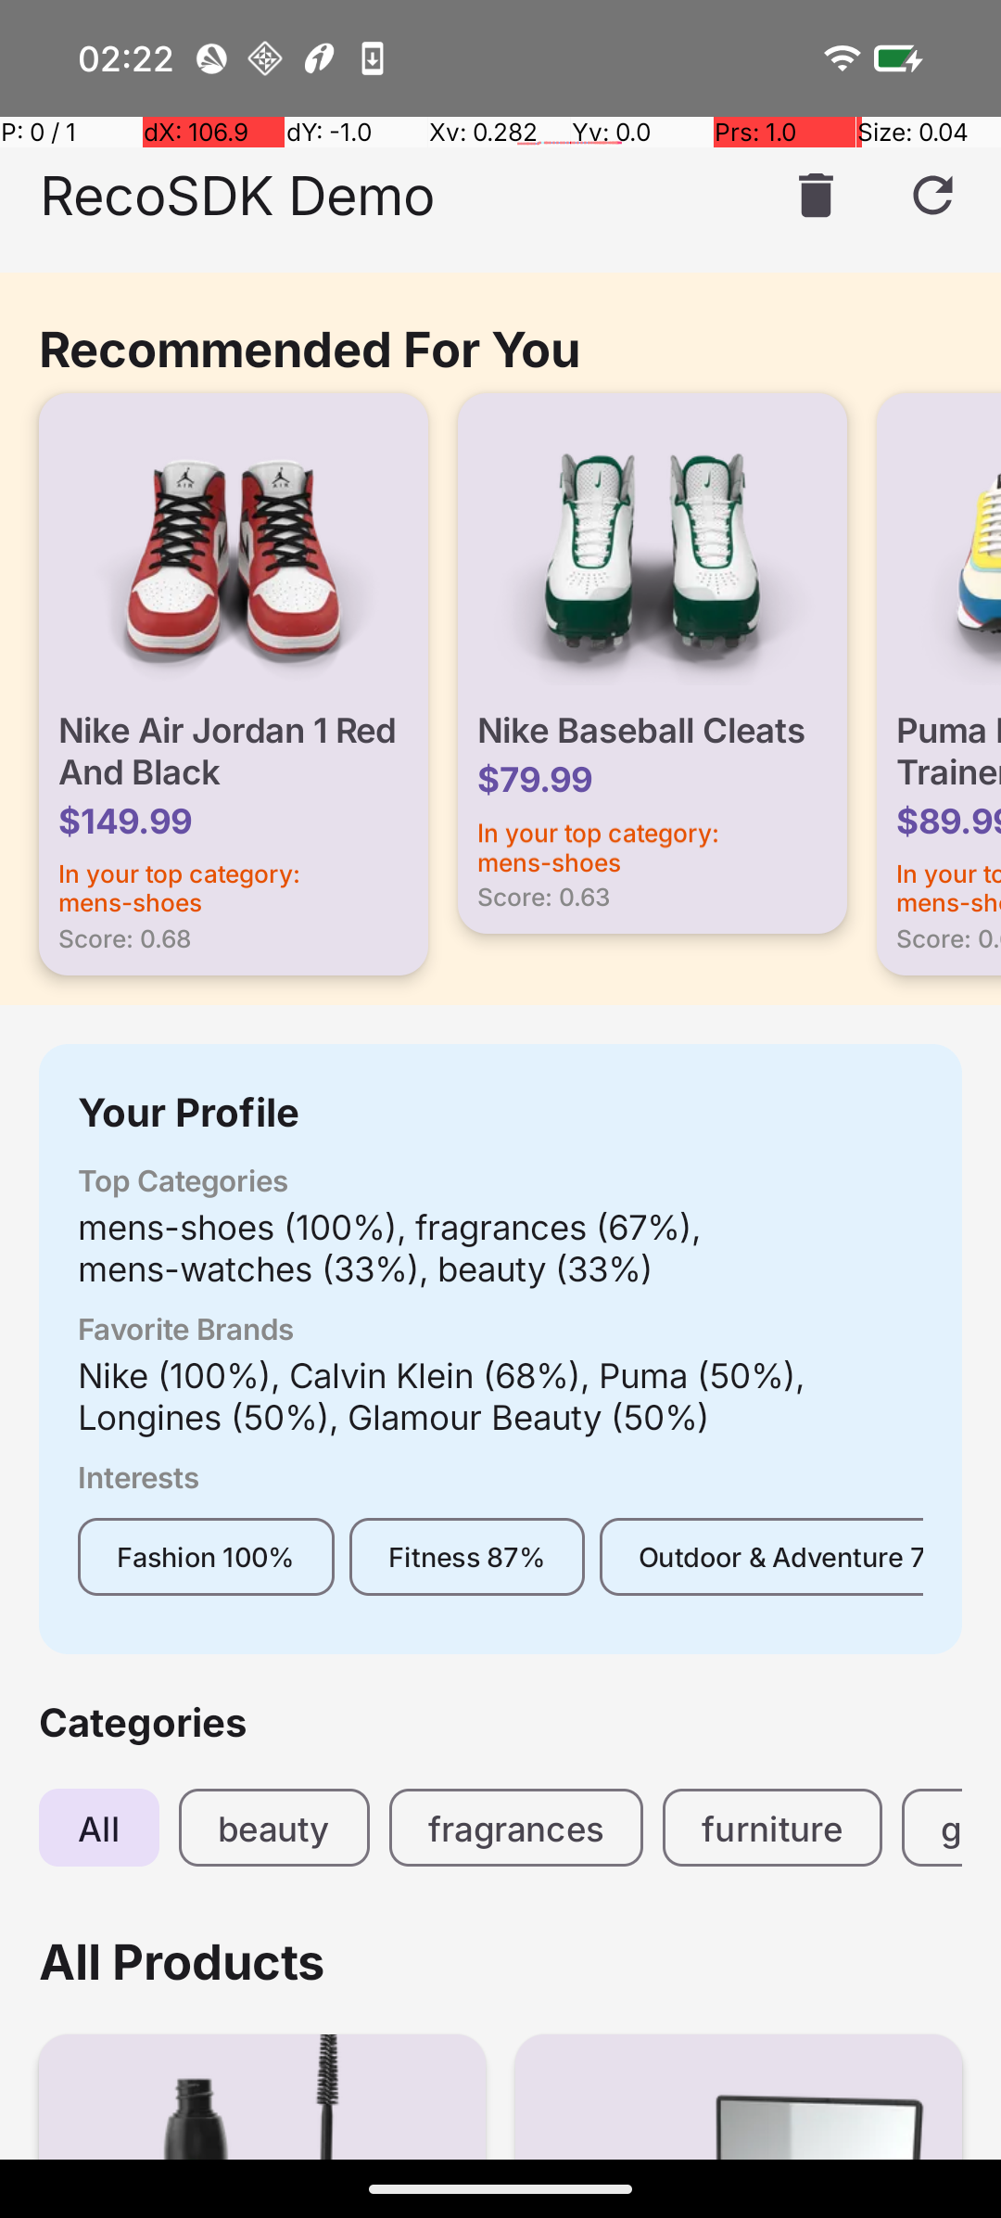1001x2218 pixels.
Task: Select the All categories chip
Action: (x=98, y=1828)
